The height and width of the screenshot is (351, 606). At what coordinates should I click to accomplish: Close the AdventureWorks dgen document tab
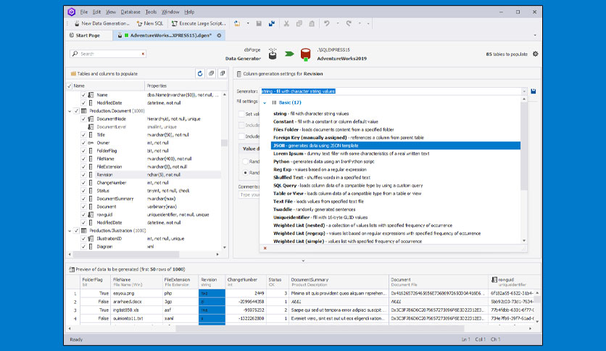[x=219, y=36]
